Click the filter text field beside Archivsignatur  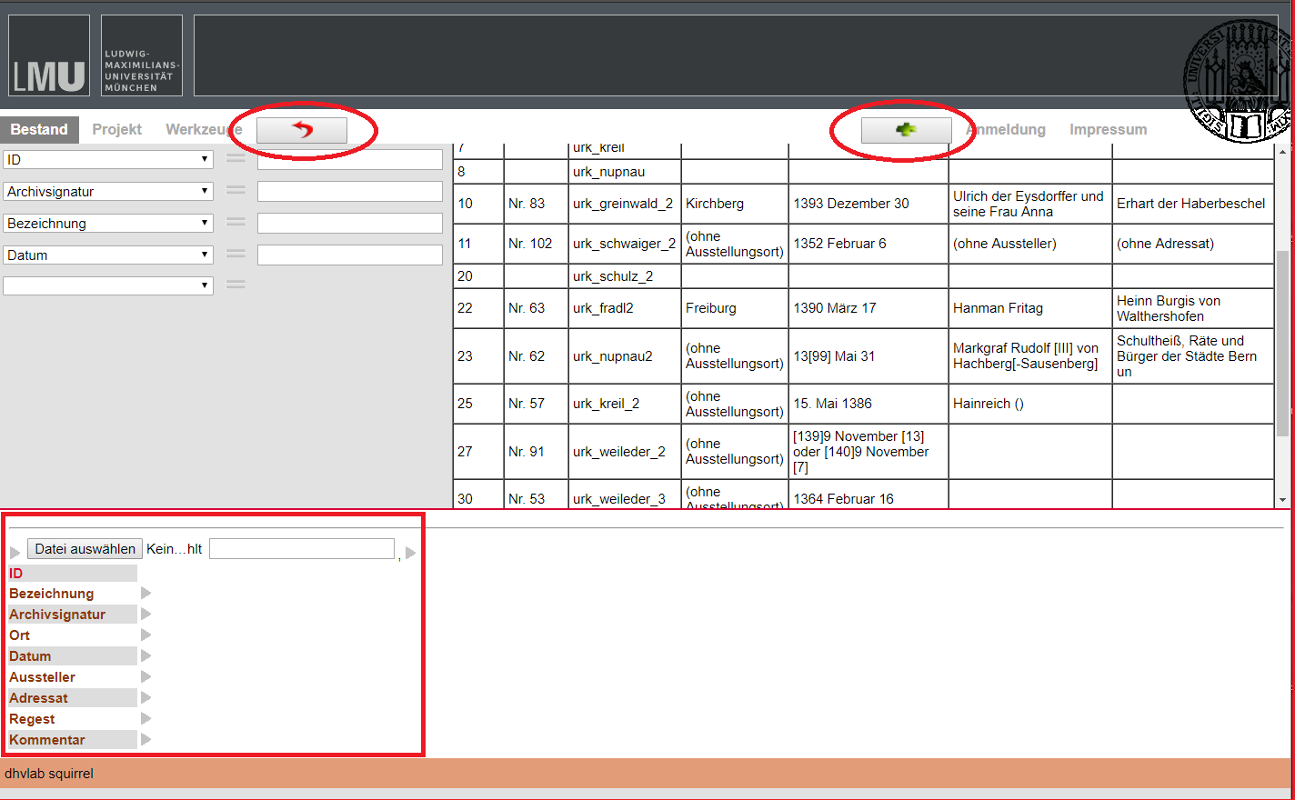(x=349, y=191)
